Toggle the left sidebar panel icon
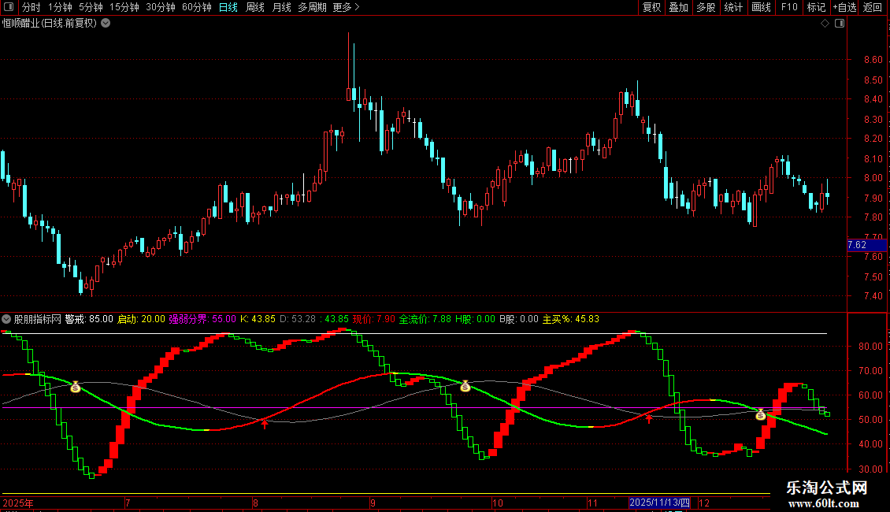 point(9,7)
